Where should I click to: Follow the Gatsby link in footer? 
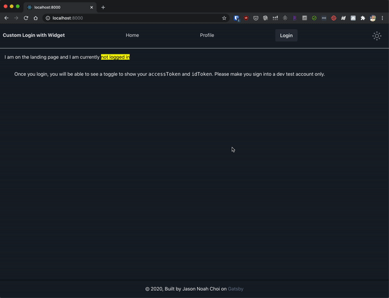click(x=235, y=289)
